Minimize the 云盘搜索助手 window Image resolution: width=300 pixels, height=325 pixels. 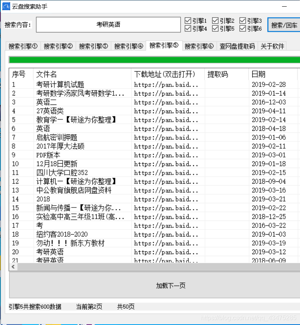[284, 6]
